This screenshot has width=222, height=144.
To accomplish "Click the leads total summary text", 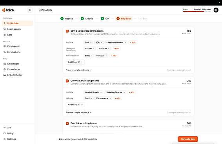I will [78, 139].
